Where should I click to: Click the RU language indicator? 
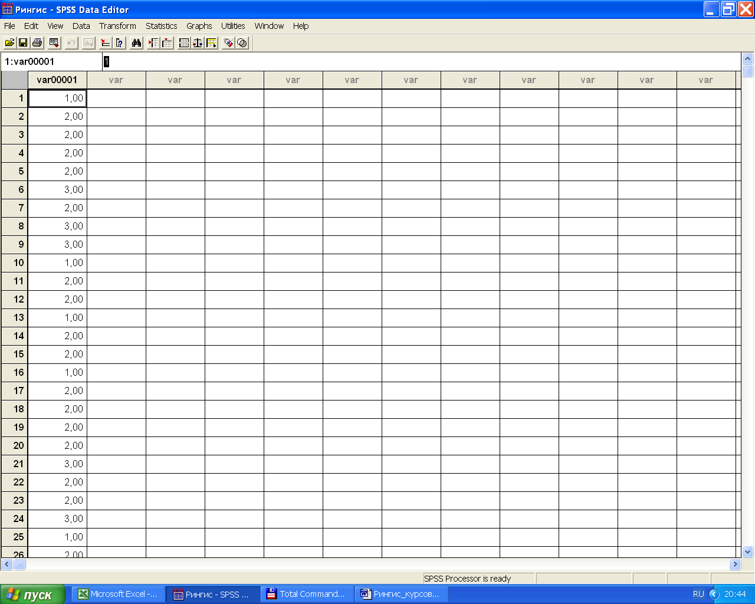coord(698,595)
